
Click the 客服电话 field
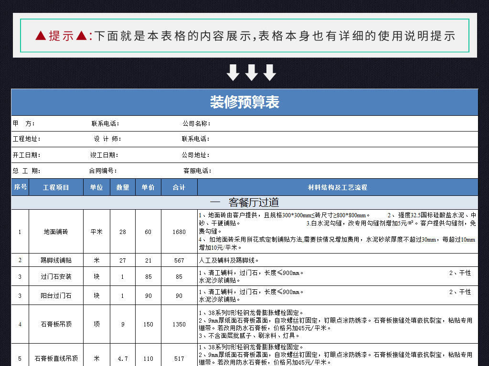(197, 171)
